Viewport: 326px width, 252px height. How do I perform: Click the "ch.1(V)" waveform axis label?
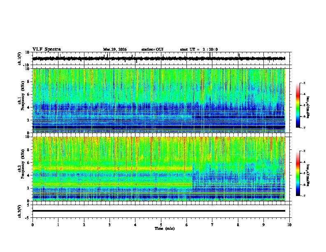(x=20, y=59)
